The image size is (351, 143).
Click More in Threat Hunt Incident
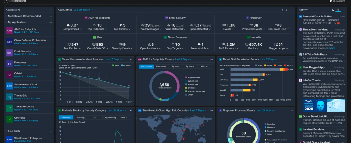pyautogui.click(x=332, y=48)
